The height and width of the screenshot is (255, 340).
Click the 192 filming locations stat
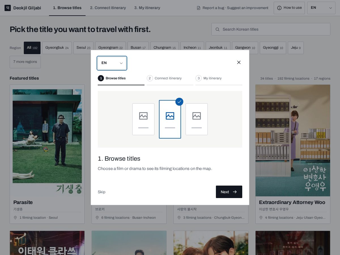(x=293, y=78)
